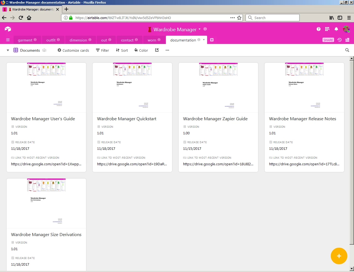Image resolution: width=354 pixels, height=272 pixels.
Task: Open the Zapier Guide cover thumbnail
Action: click(x=218, y=87)
